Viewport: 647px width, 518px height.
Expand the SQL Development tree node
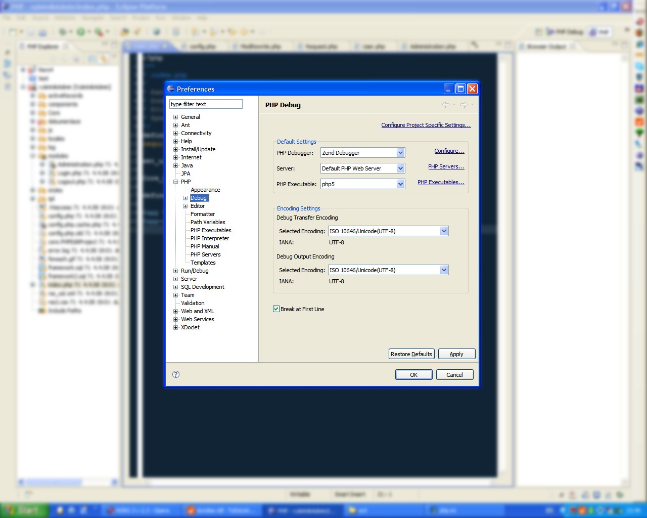175,287
